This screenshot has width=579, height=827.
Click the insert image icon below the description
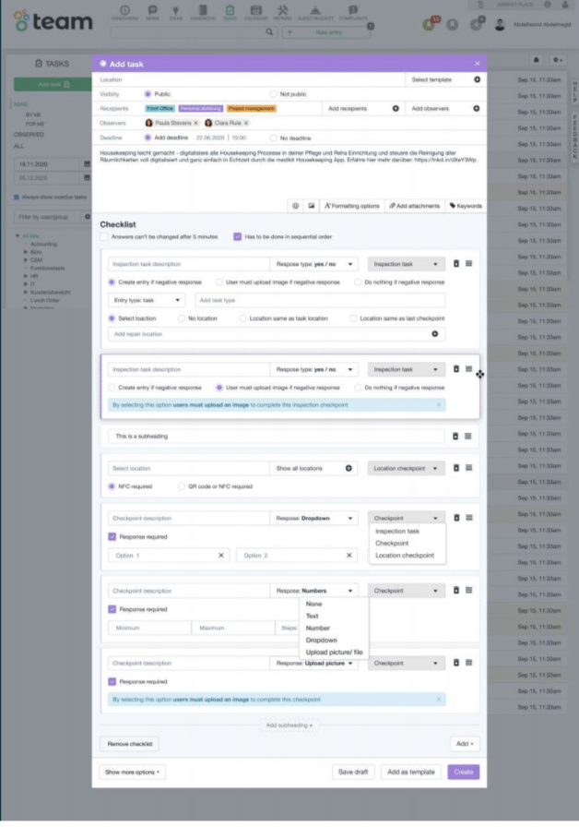[312, 206]
